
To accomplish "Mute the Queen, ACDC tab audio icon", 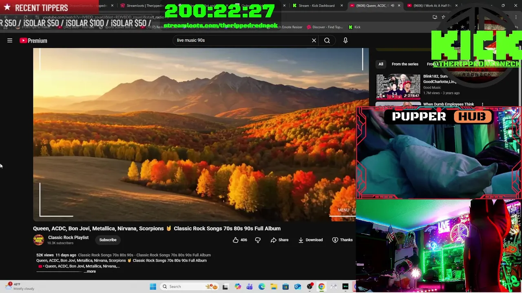I will (392, 6).
